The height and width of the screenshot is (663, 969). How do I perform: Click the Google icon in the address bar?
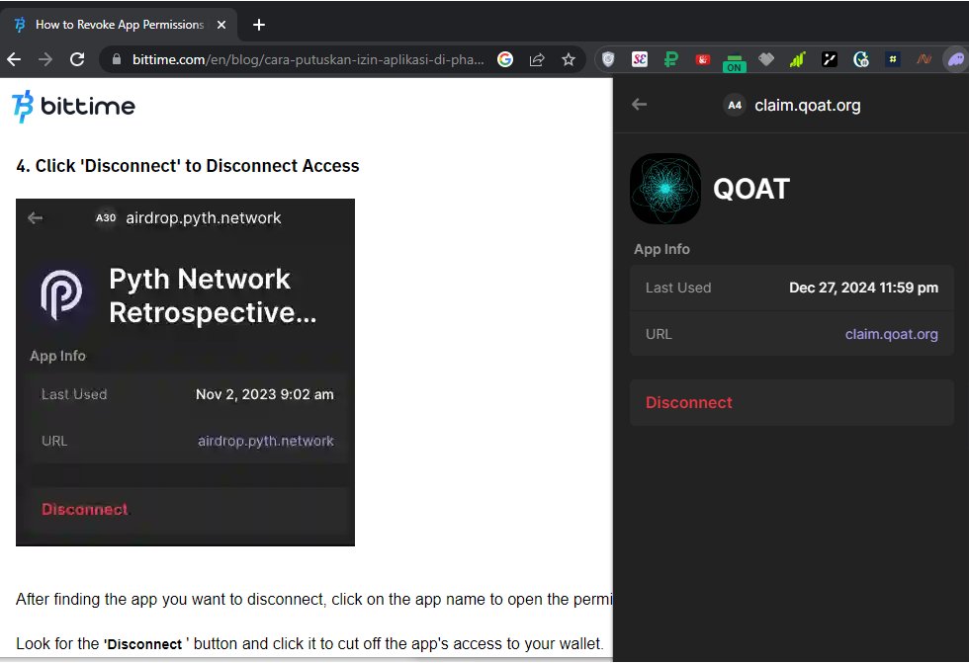pyautogui.click(x=505, y=59)
